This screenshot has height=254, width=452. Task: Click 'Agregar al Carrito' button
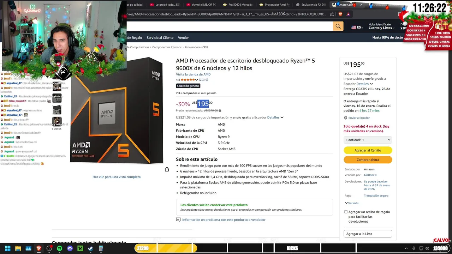tap(368, 150)
